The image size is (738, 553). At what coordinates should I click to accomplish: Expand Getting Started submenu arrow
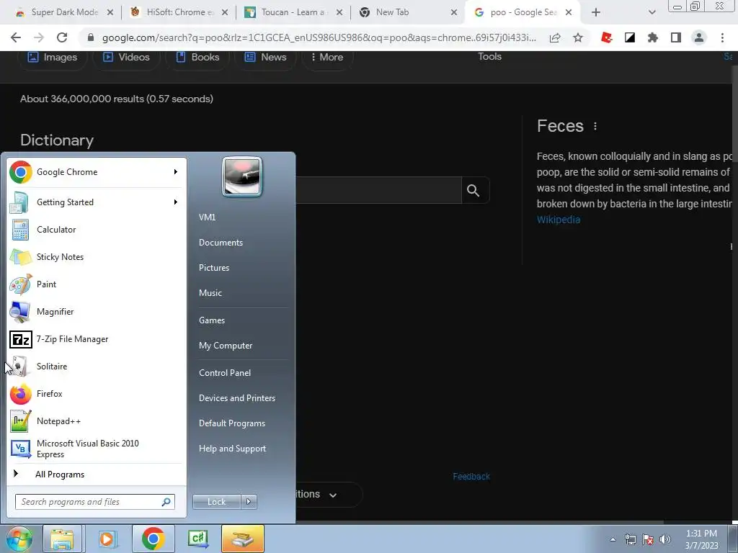[176, 202]
